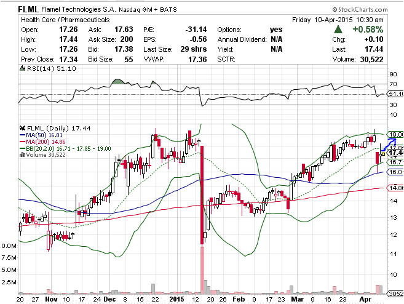Viewport: 404px width, 304px height.
Task: Click the Dec date axis label
Action: [x=109, y=299]
